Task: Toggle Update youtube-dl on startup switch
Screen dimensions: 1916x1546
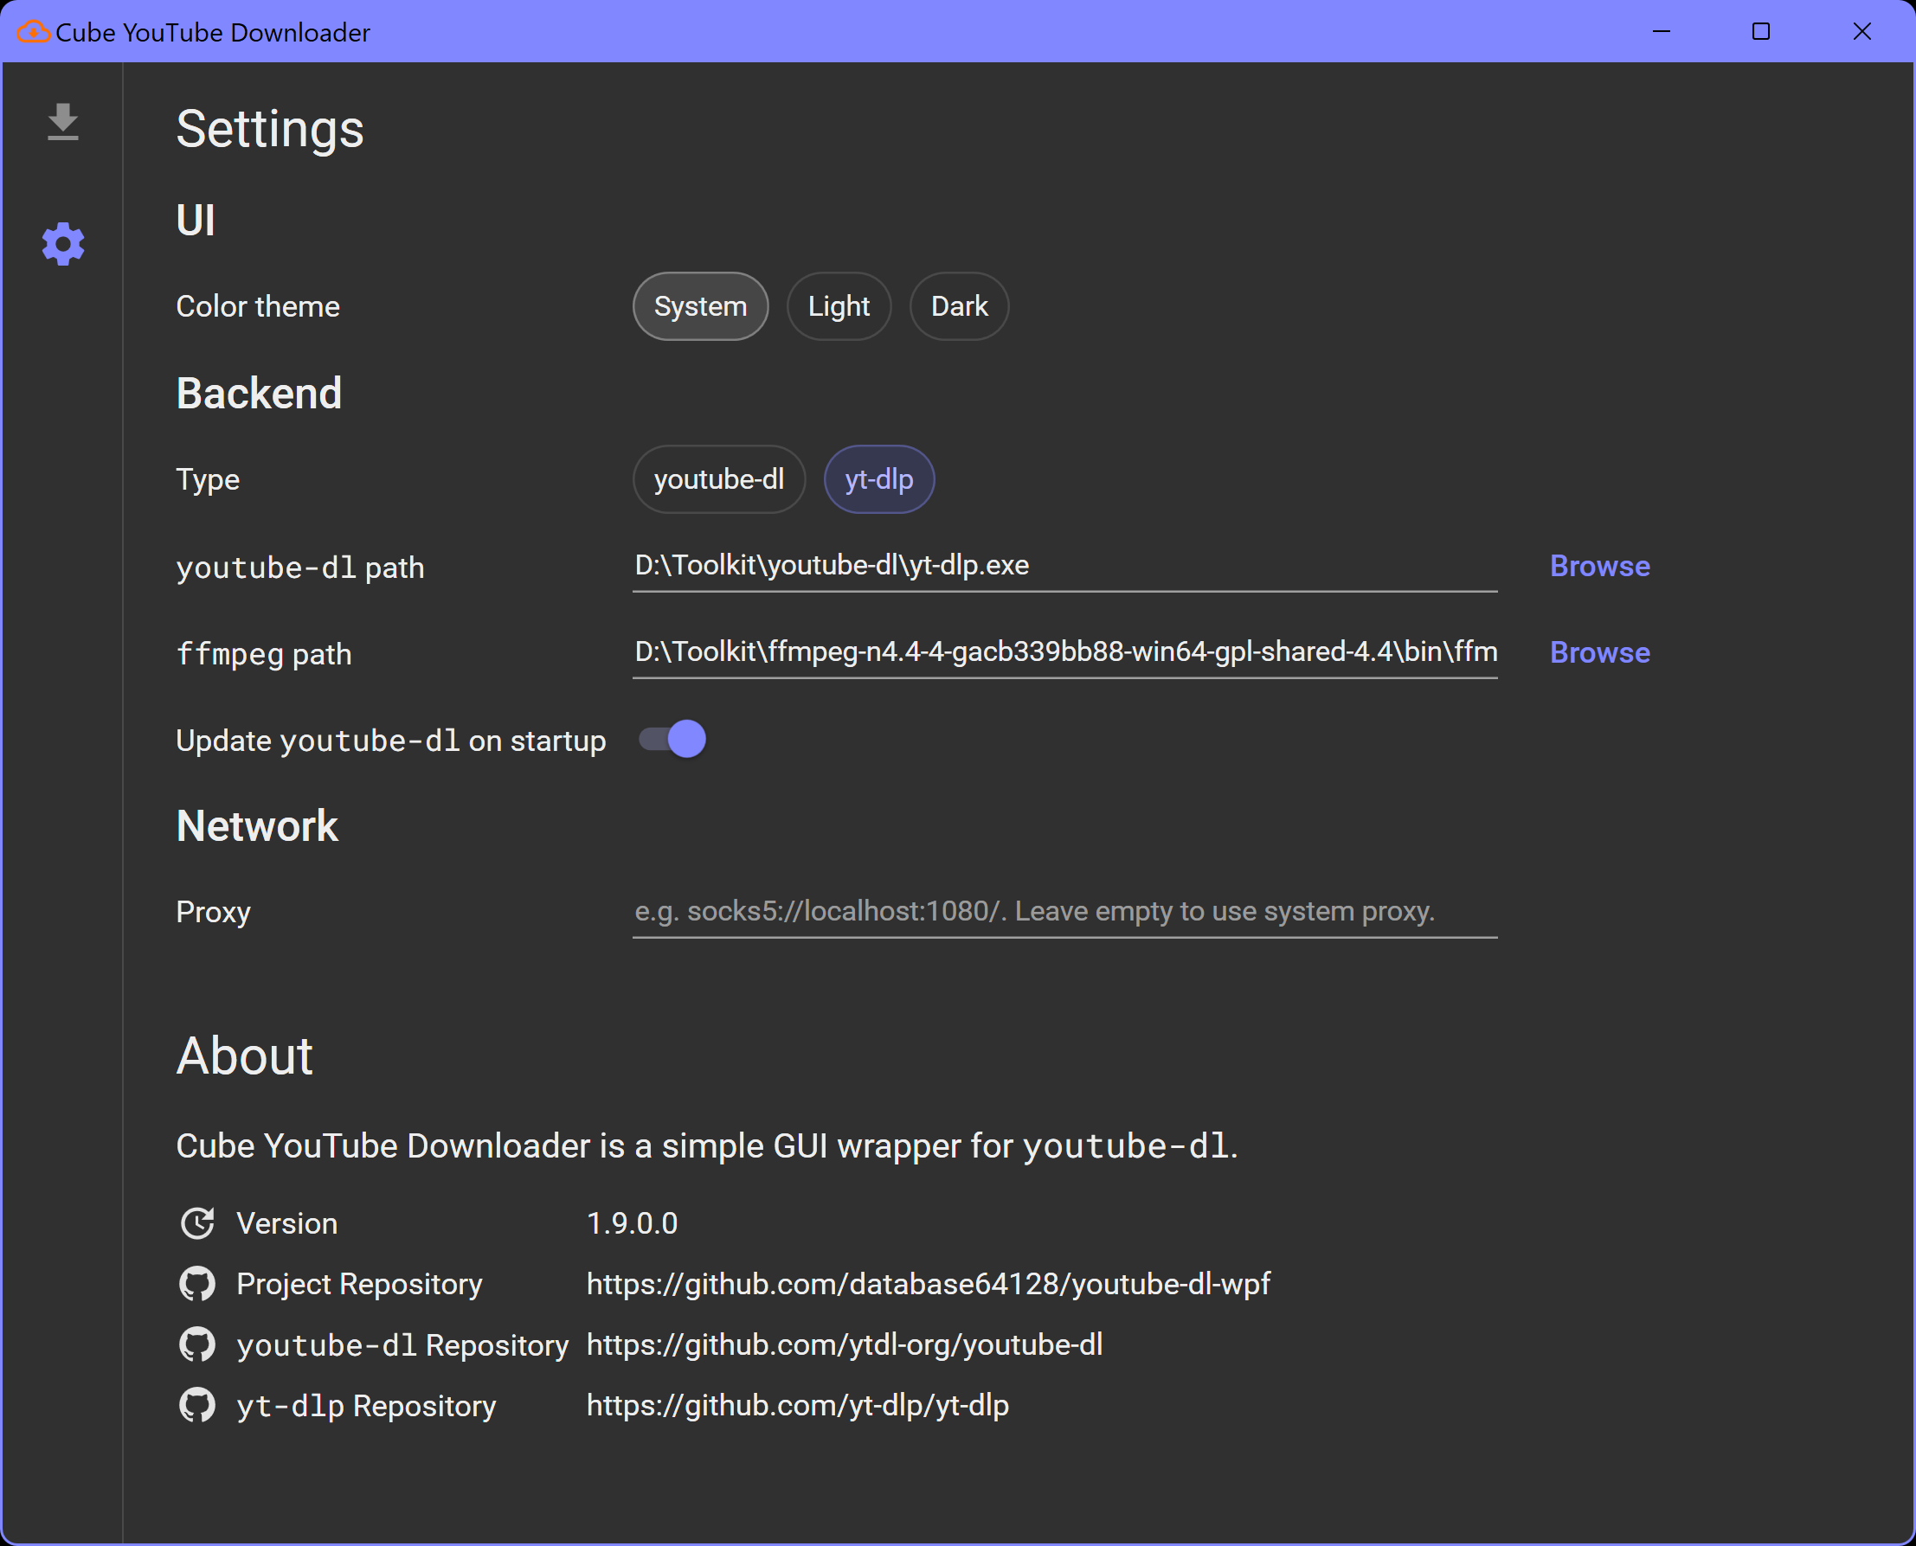Action: [672, 739]
